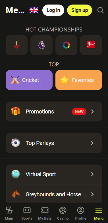Open the Premier League championship tile
This screenshot has height=223, width=108.
tap(41, 45)
